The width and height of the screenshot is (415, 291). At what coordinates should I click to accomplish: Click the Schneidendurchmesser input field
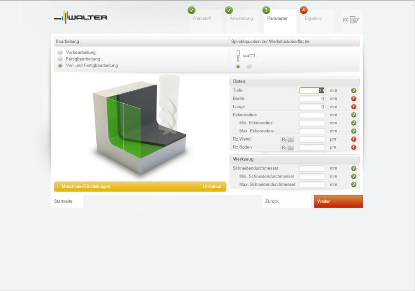pos(312,168)
